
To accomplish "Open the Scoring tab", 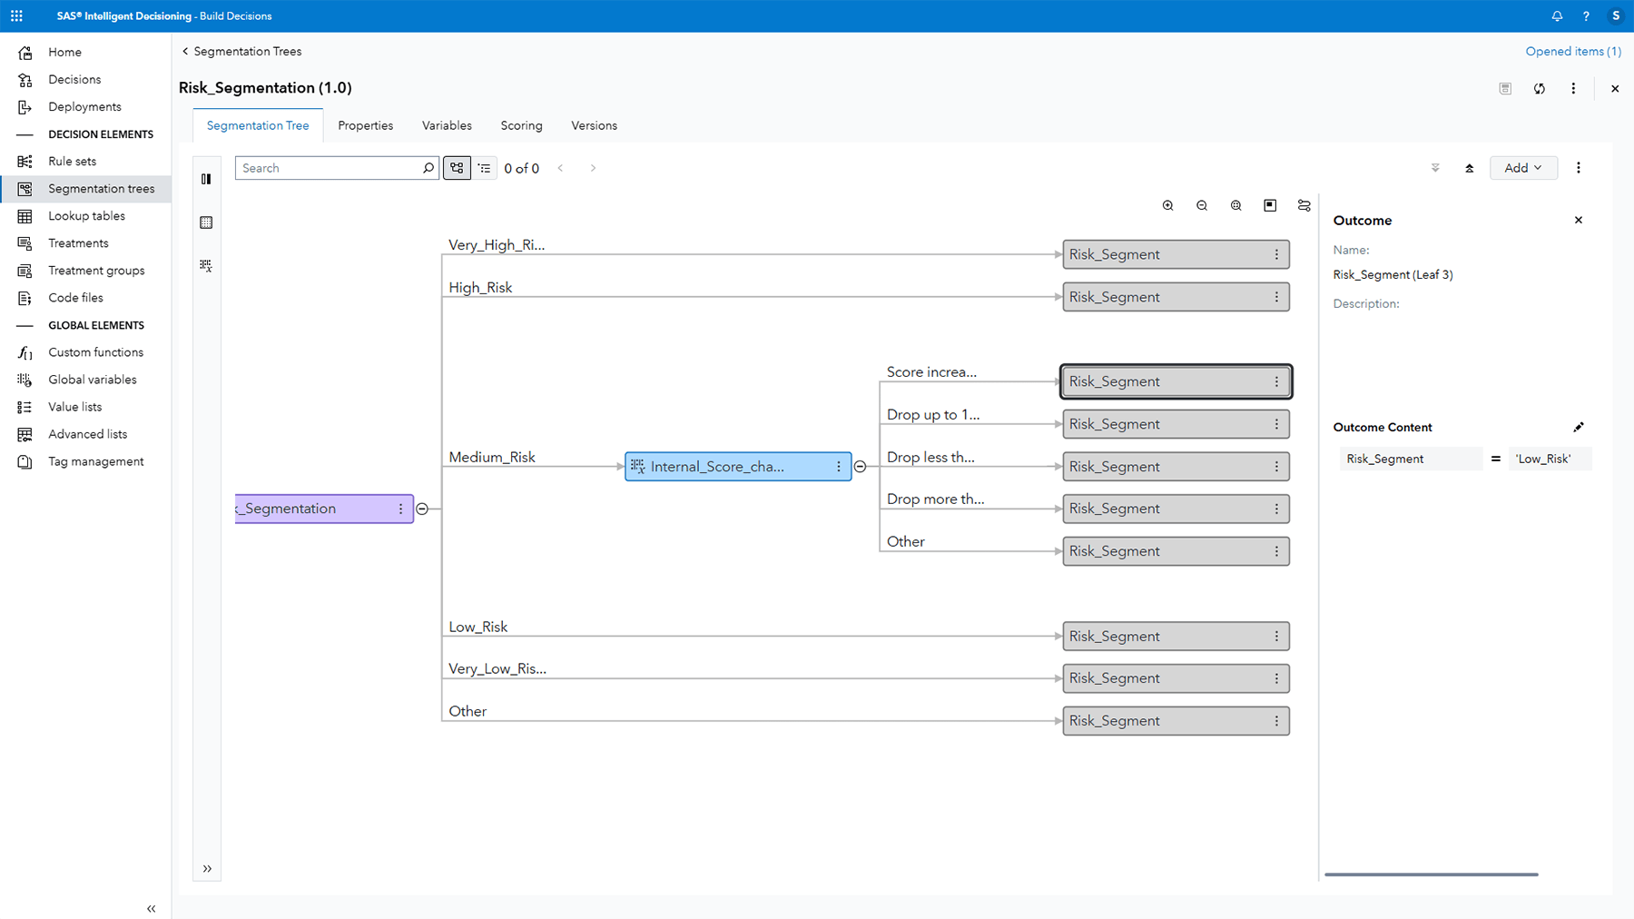I will 521,125.
